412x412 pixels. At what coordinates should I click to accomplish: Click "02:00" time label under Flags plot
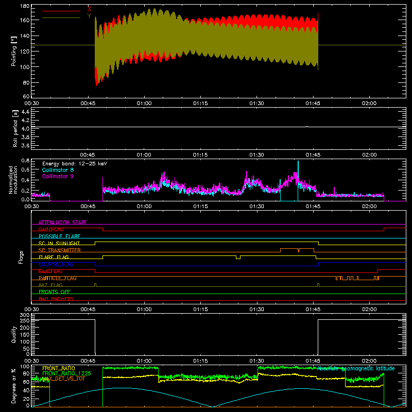(x=369, y=310)
